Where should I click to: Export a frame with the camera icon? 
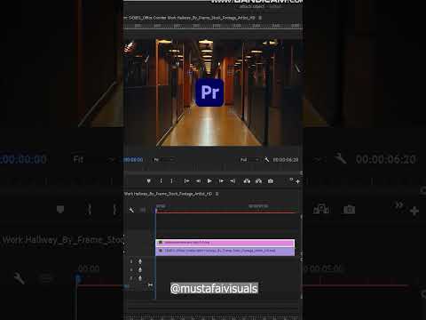pyautogui.click(x=271, y=180)
